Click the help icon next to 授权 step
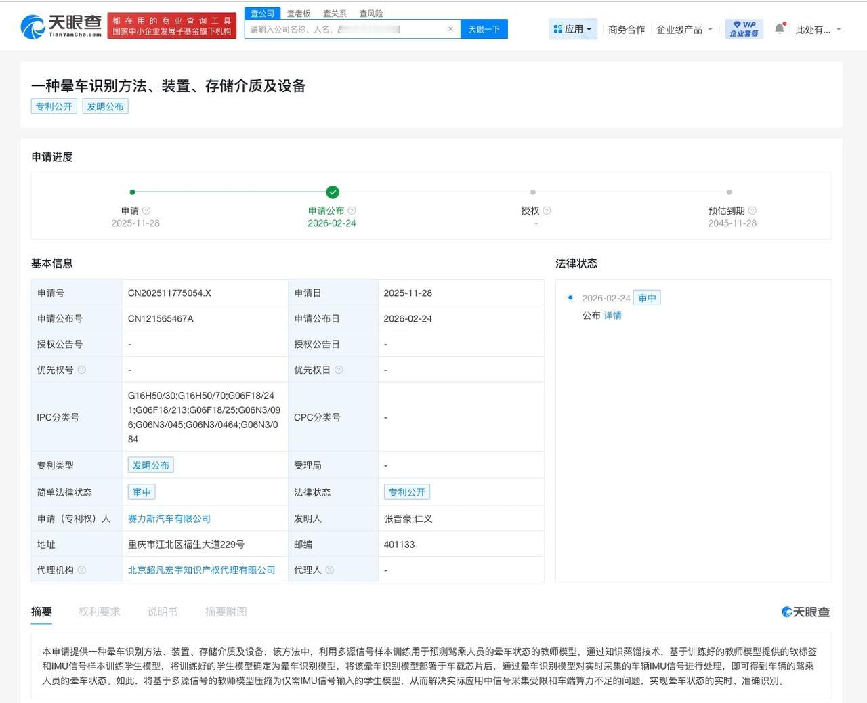The image size is (867, 703). 549,211
